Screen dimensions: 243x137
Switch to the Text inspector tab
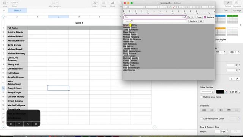click(226, 10)
